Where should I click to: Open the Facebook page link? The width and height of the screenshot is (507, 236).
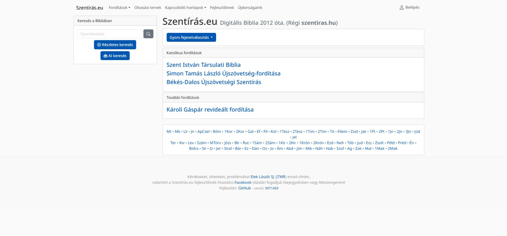tap(243, 183)
